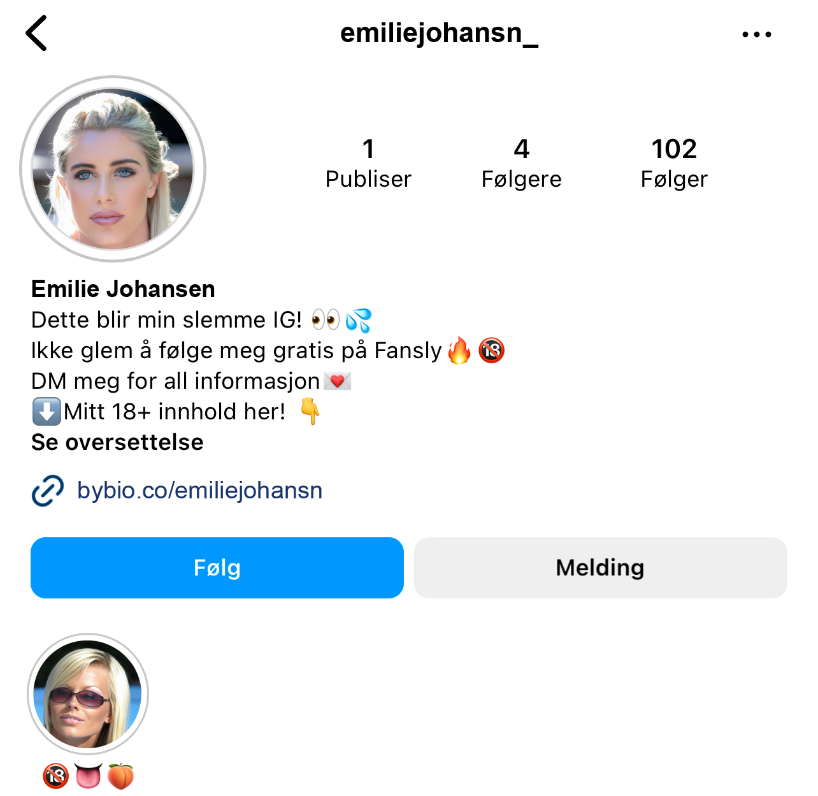Open the story highlight with sunglasses photo

click(x=88, y=694)
